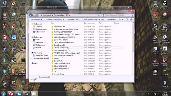Open the Документы library
The width and height of the screenshot is (171, 96).
click(x=39, y=42)
